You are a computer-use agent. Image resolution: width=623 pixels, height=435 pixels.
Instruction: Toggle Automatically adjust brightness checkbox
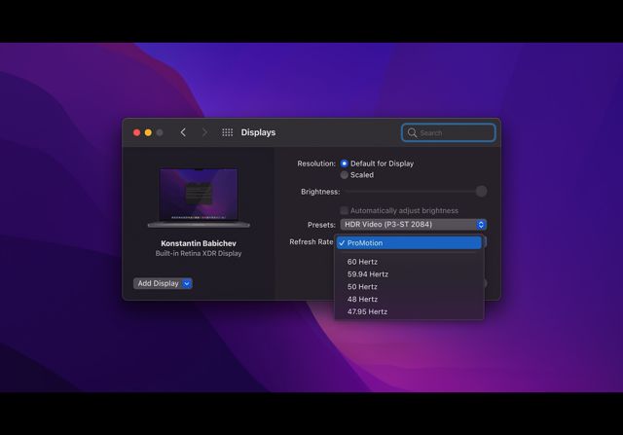click(x=344, y=210)
